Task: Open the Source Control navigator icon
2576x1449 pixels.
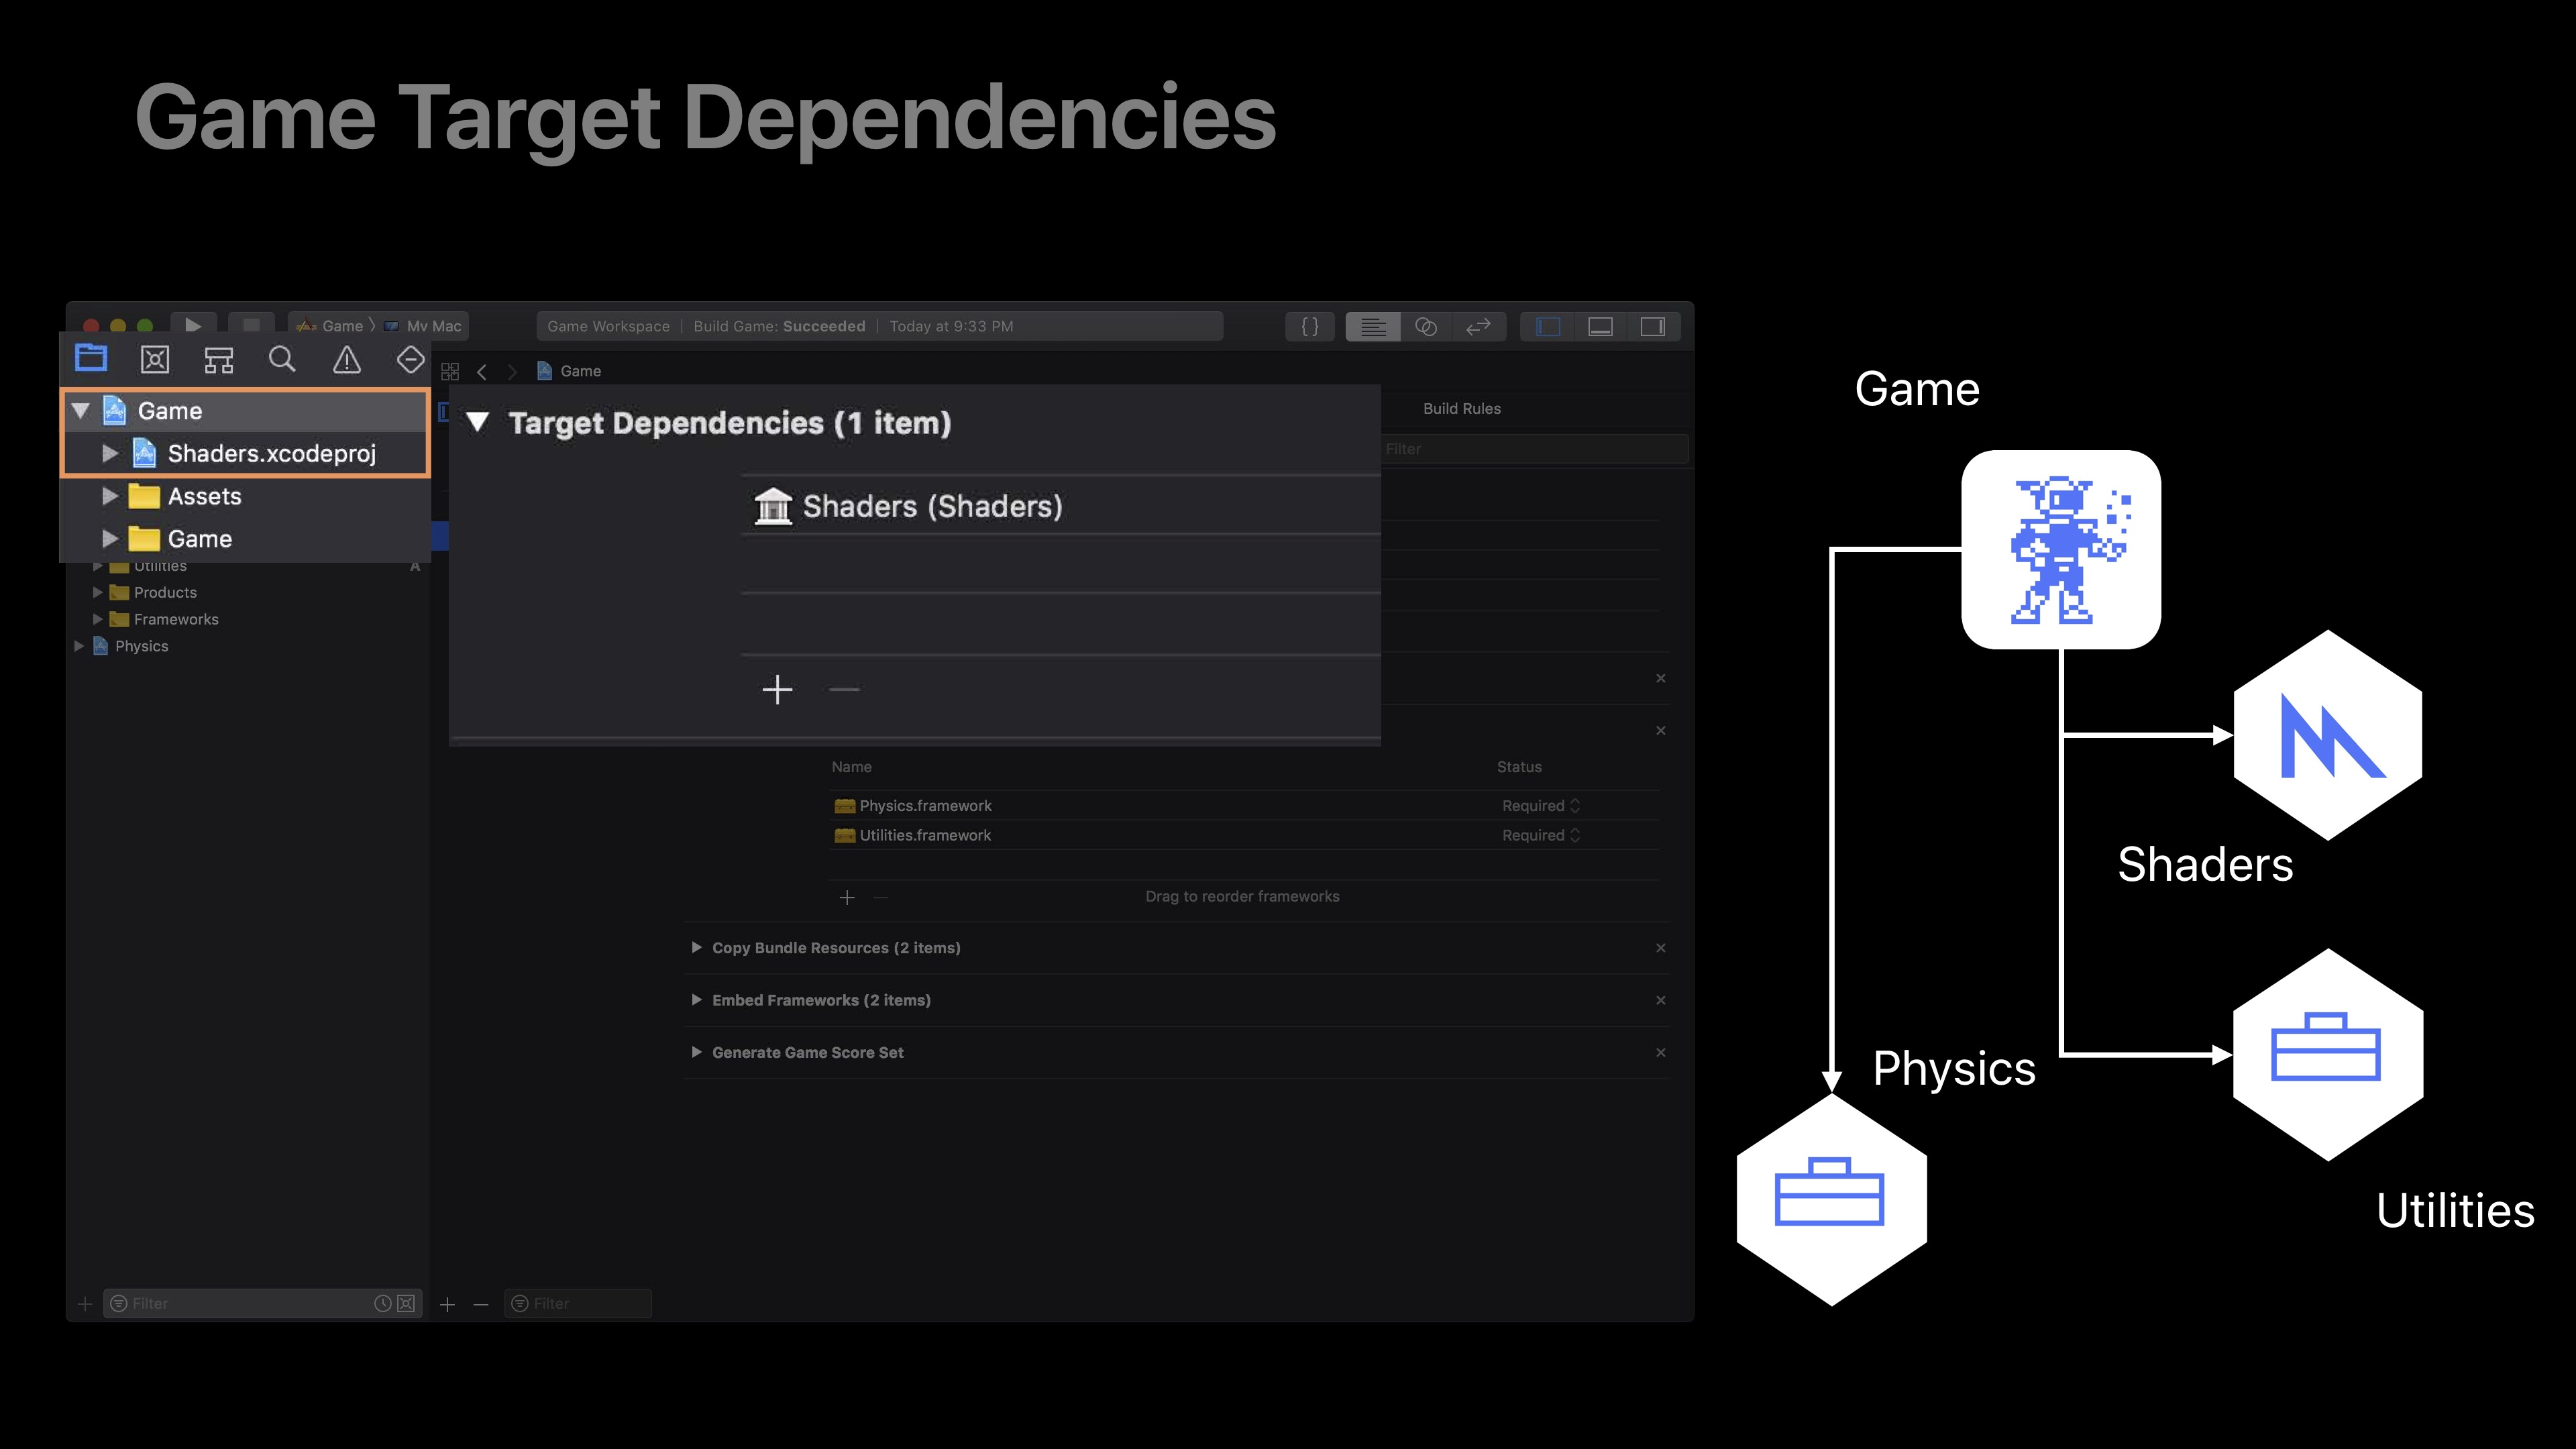Action: 155,359
